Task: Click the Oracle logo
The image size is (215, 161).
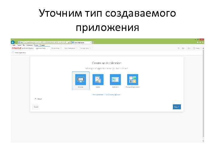Action: [16, 48]
